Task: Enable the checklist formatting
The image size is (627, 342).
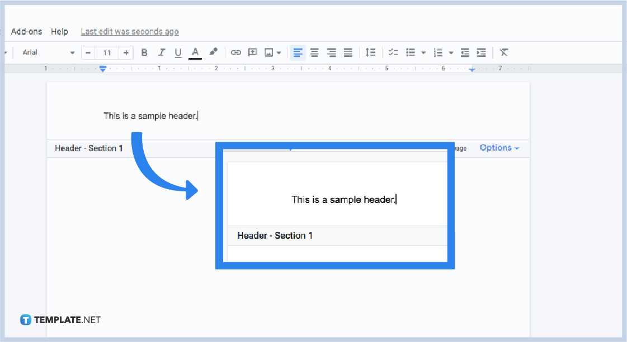Action: click(393, 52)
